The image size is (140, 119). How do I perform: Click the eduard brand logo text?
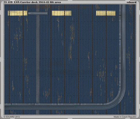point(131,2)
